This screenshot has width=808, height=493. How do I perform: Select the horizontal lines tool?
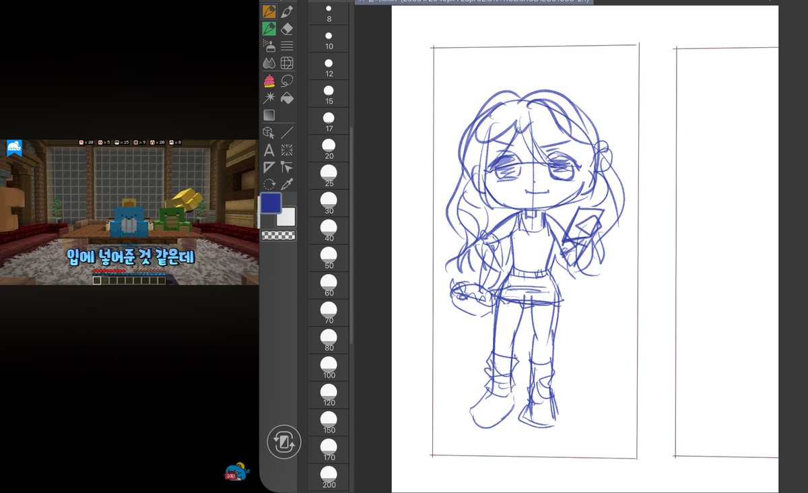coord(287,46)
